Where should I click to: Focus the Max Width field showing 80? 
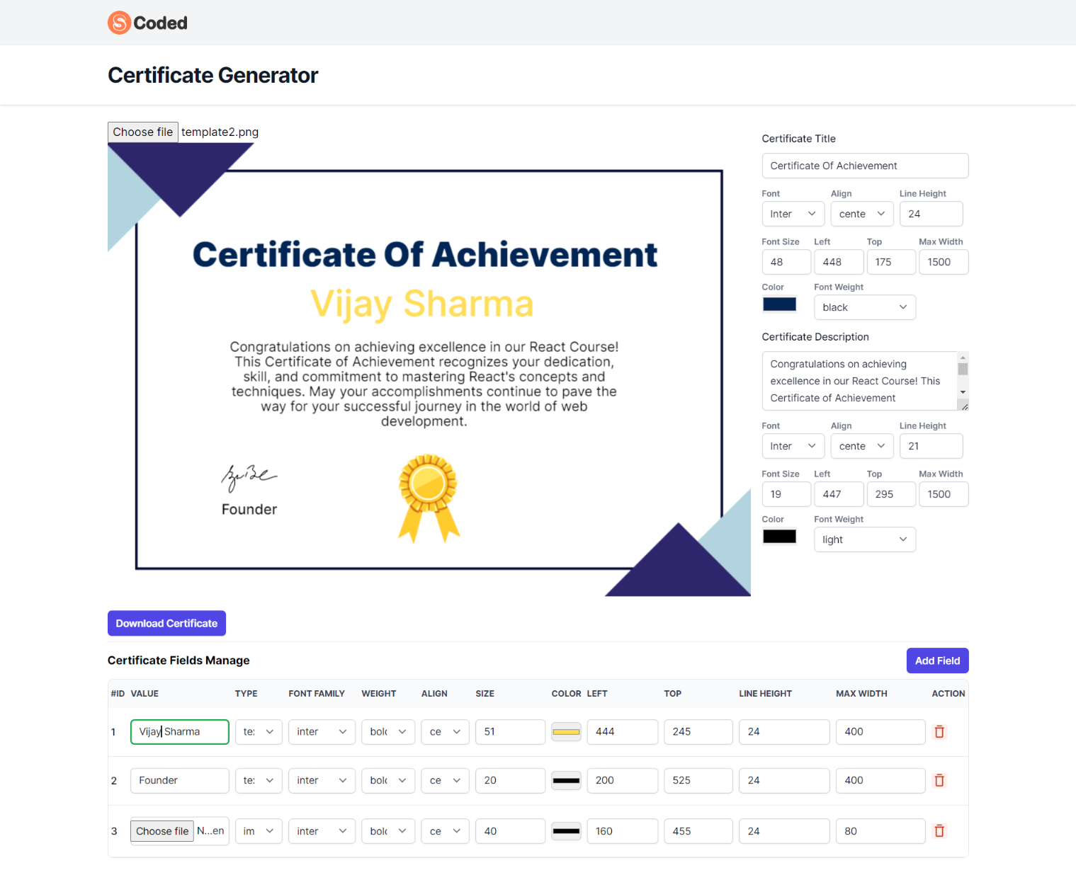tap(880, 831)
